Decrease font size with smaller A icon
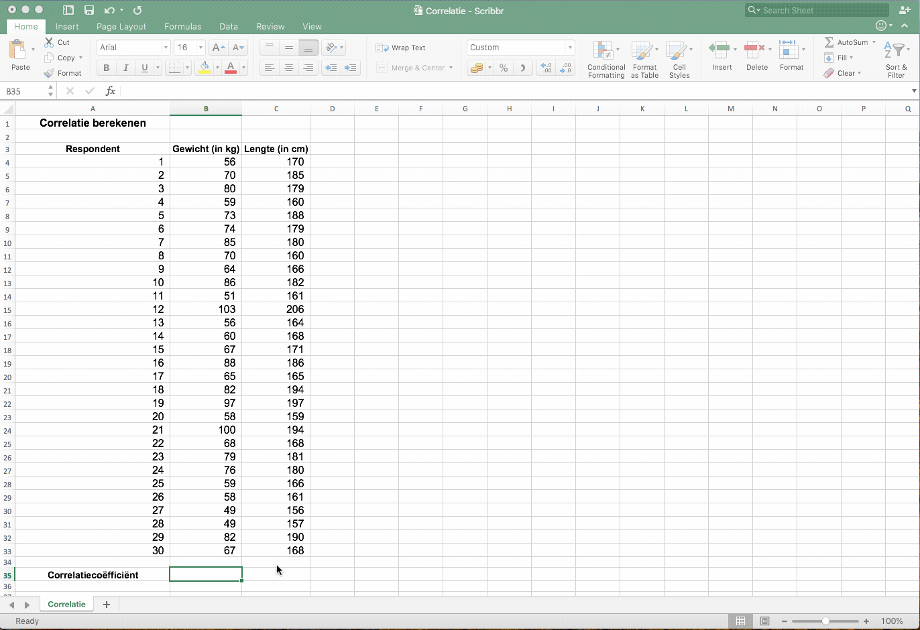This screenshot has height=630, width=920. [238, 48]
